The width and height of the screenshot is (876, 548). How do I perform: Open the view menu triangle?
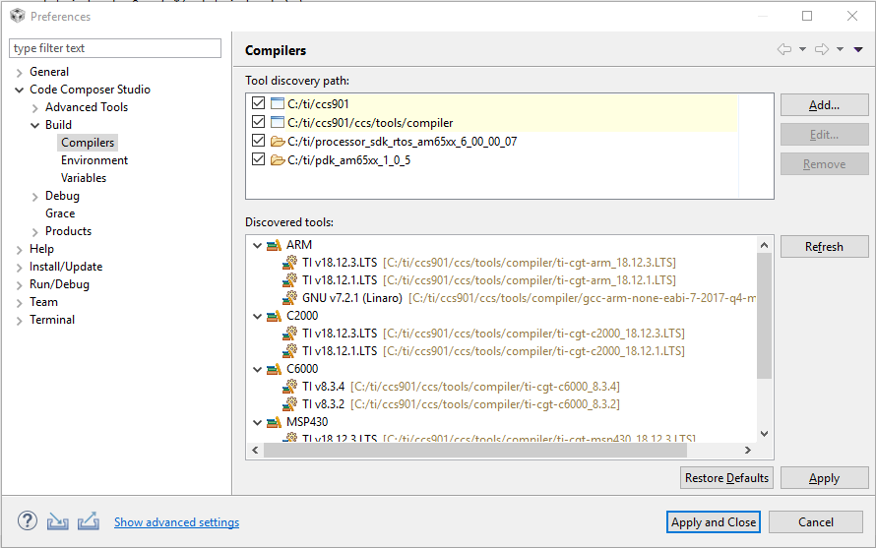(x=858, y=50)
